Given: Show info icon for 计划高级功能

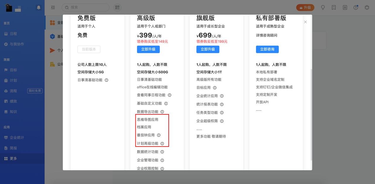Looking at the screenshot, I should click(x=162, y=144).
